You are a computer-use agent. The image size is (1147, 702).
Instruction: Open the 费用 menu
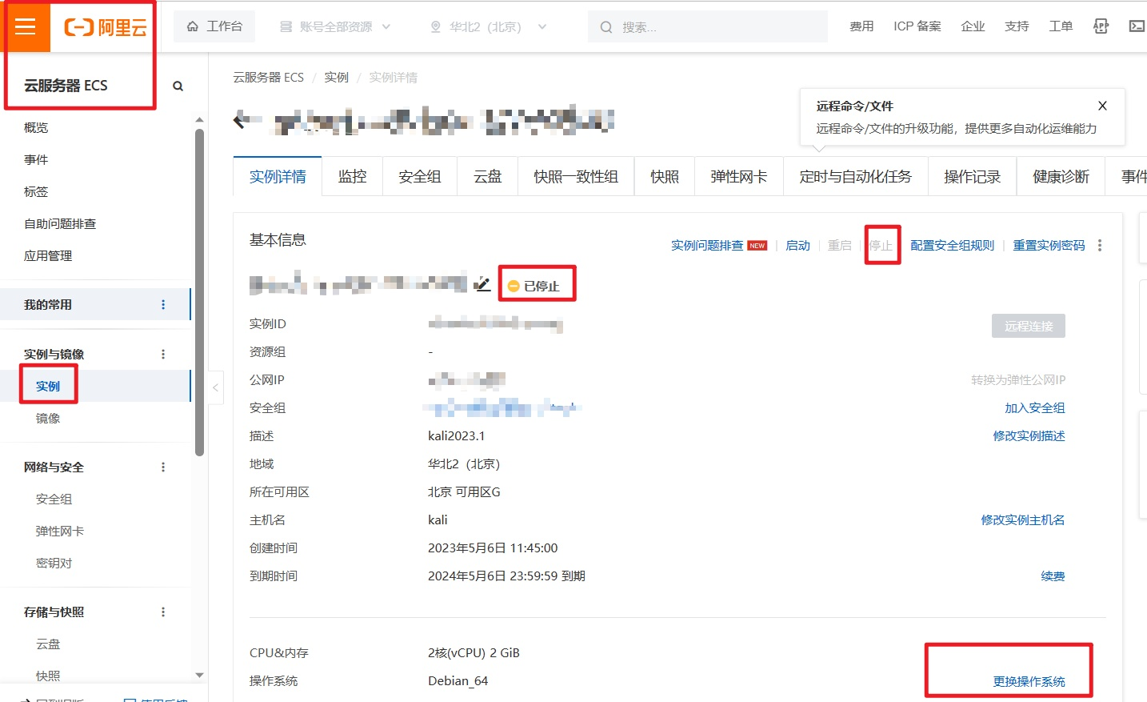[x=861, y=26]
